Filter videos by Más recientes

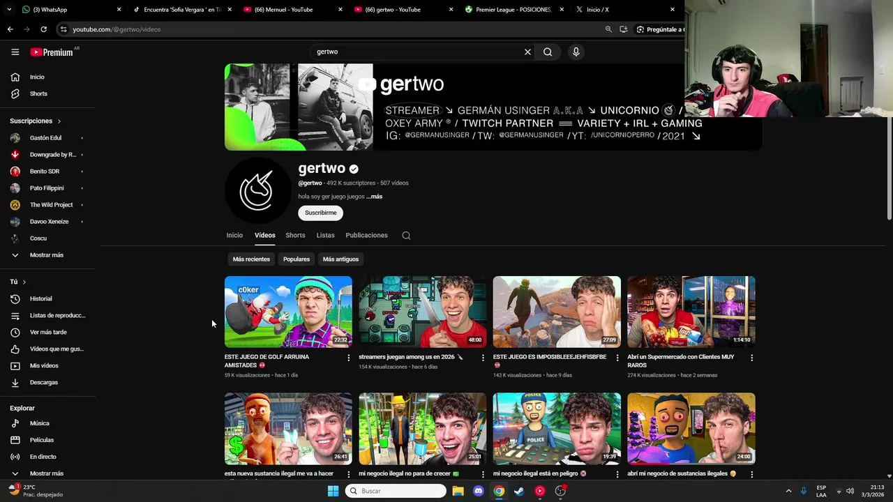(251, 259)
